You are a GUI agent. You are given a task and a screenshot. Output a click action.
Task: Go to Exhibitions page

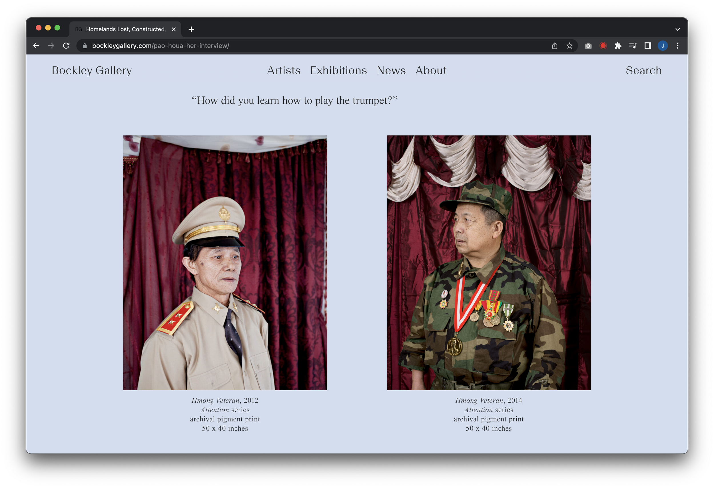click(x=338, y=70)
